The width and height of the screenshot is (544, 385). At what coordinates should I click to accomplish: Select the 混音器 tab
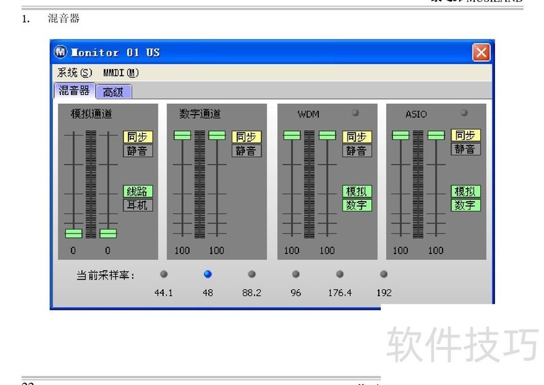tap(74, 91)
